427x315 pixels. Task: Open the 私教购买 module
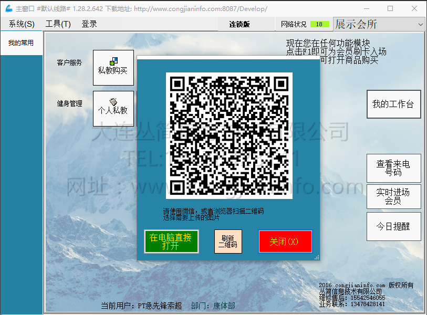point(113,68)
